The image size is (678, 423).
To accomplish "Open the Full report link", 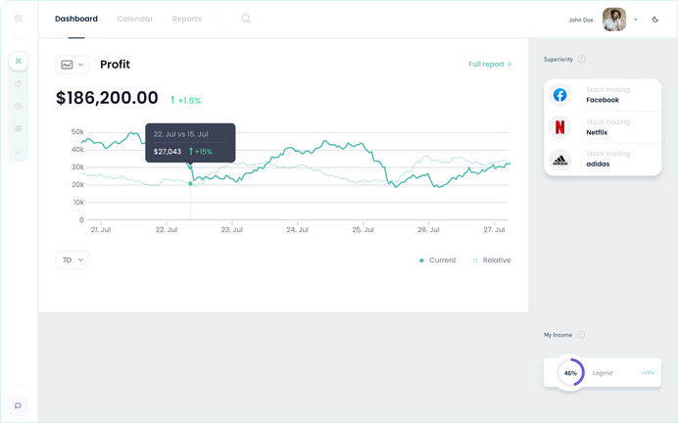I will click(490, 64).
